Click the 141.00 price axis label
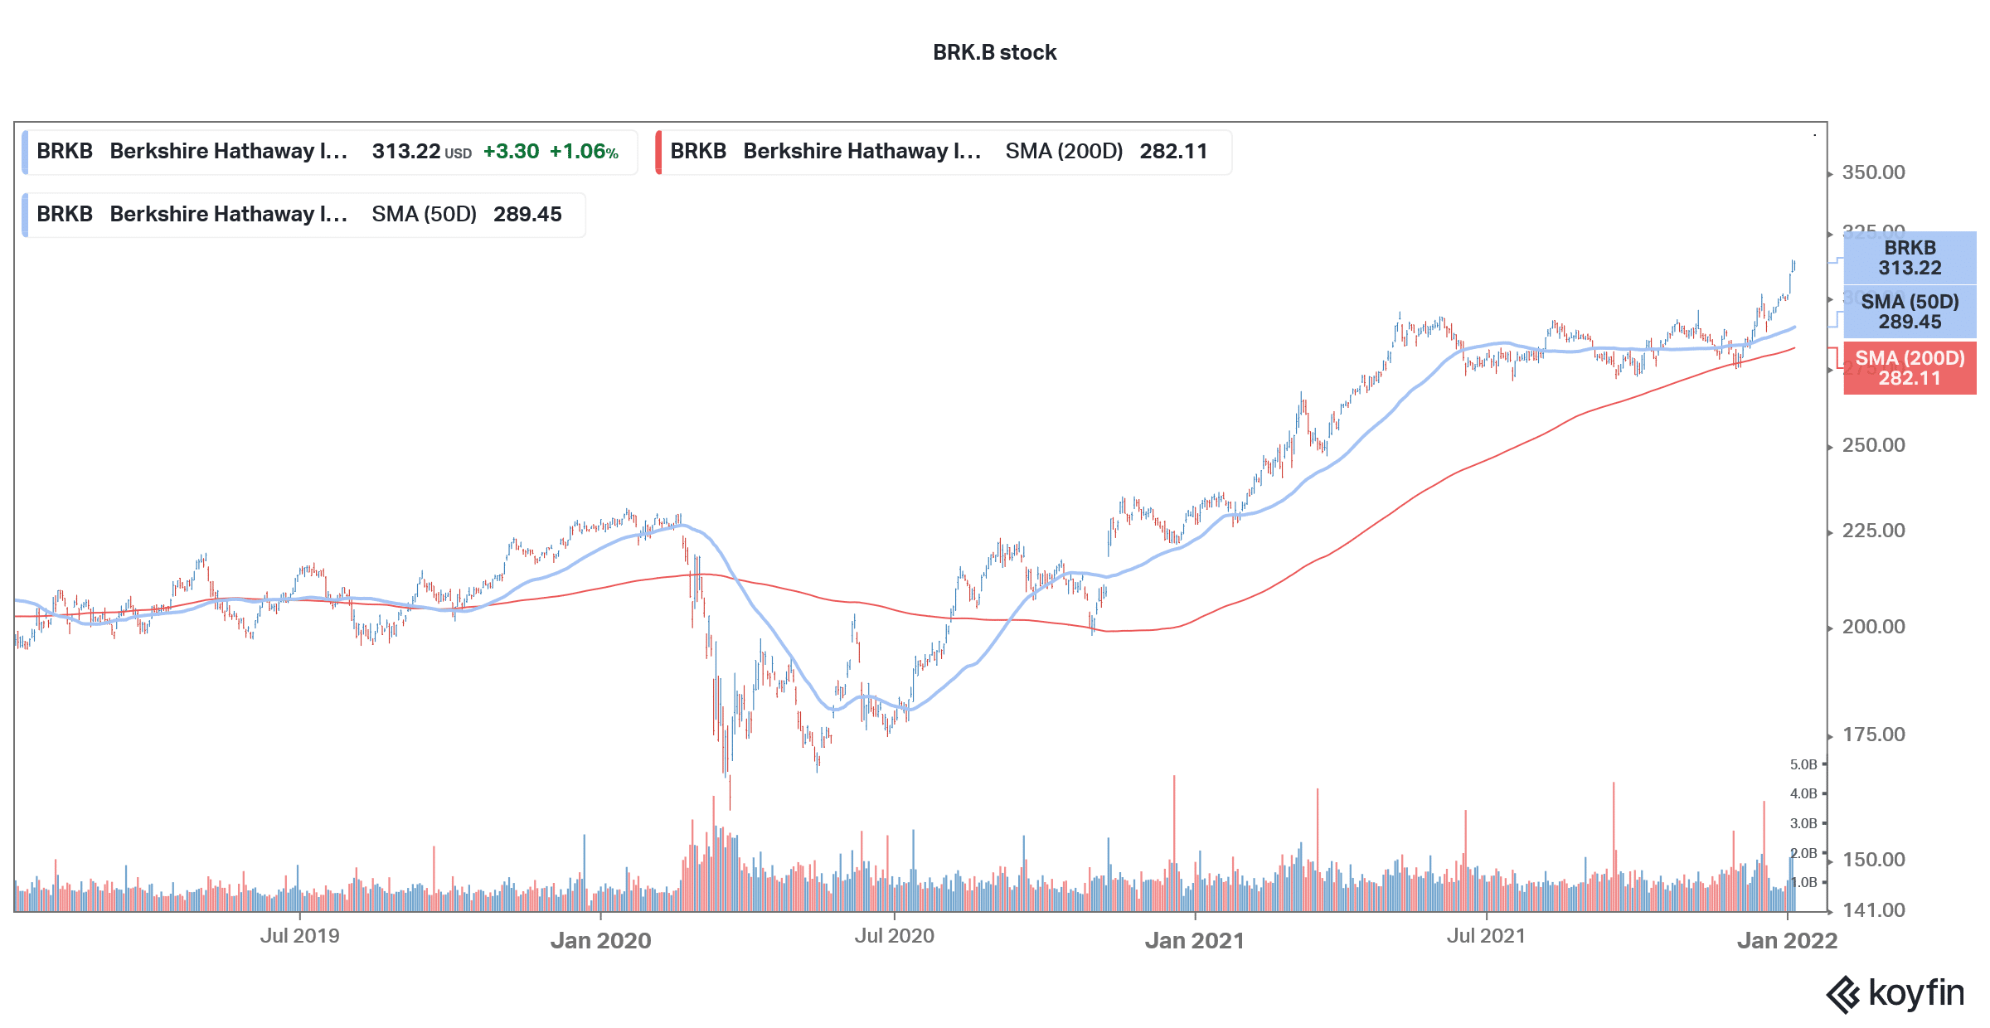 coord(1873,910)
